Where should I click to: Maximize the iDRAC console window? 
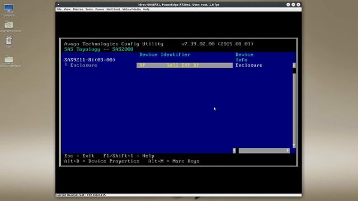(293, 4)
